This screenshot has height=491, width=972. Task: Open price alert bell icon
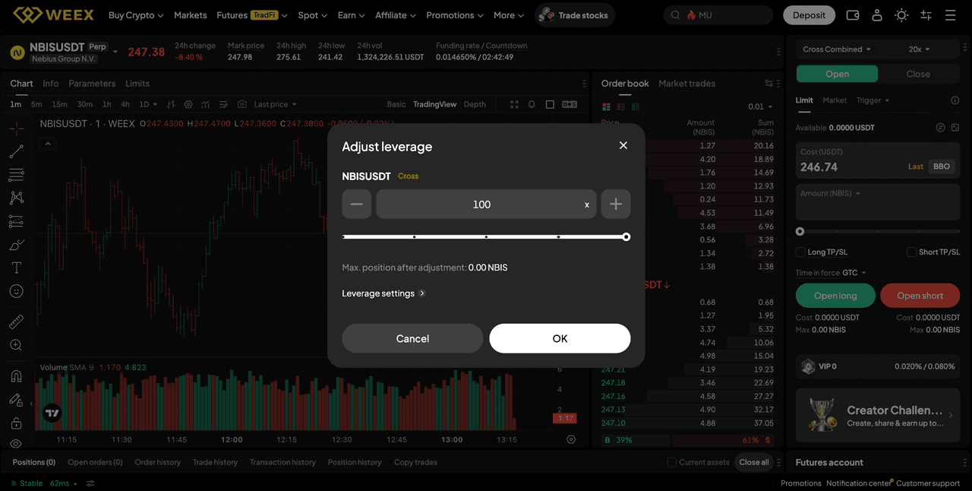(x=532, y=104)
